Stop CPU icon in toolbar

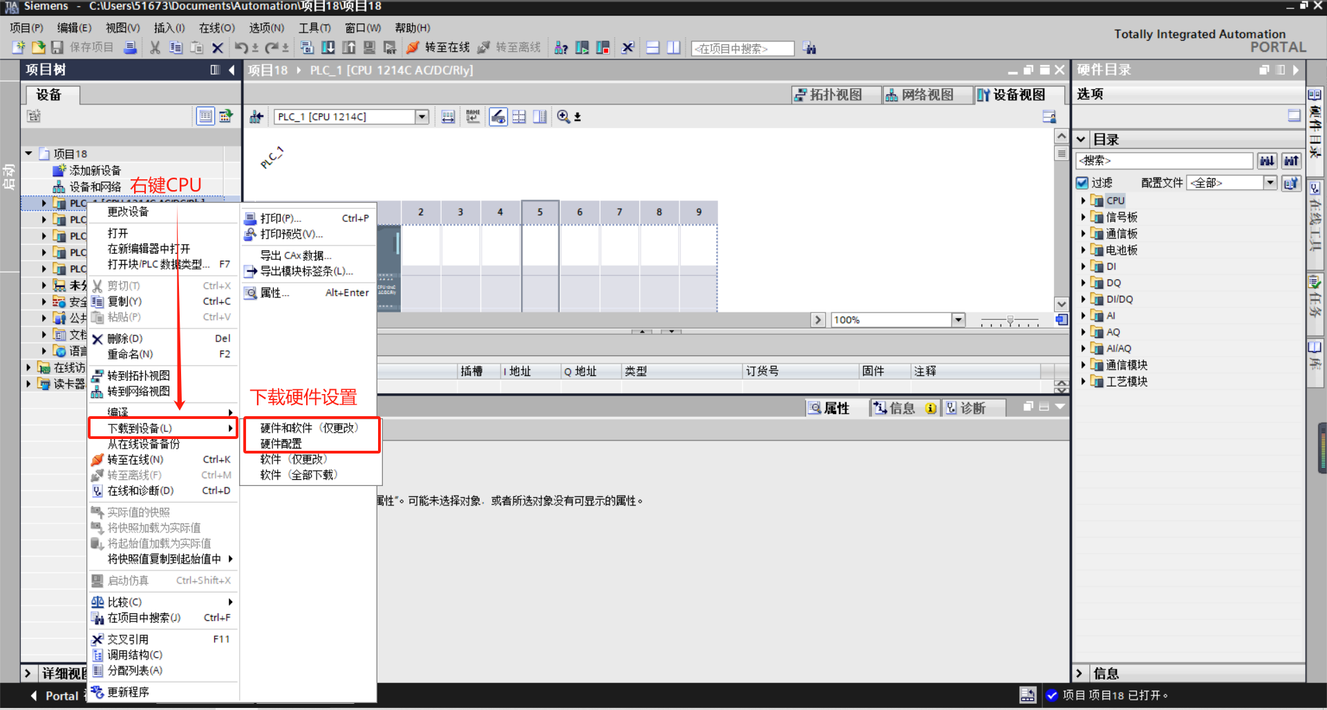603,48
